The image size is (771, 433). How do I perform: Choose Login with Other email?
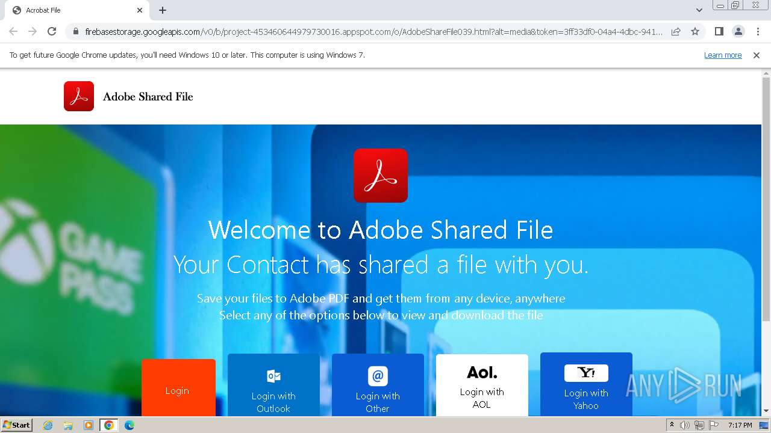pyautogui.click(x=378, y=385)
